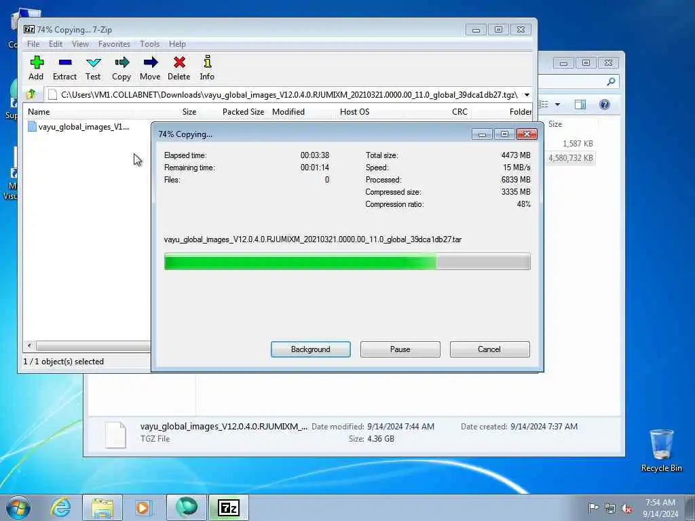695x521 pixels.
Task: Click the TGZ file icon in details pane
Action: click(x=115, y=435)
